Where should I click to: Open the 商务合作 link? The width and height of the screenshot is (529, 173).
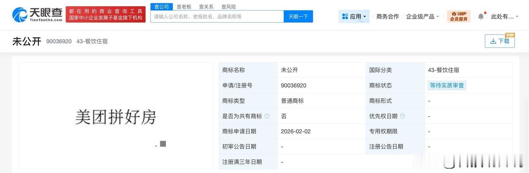pos(388,17)
